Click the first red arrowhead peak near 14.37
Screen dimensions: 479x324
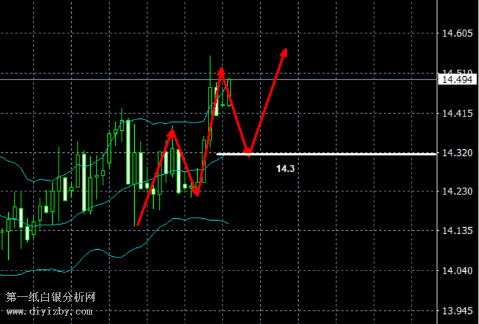171,132
